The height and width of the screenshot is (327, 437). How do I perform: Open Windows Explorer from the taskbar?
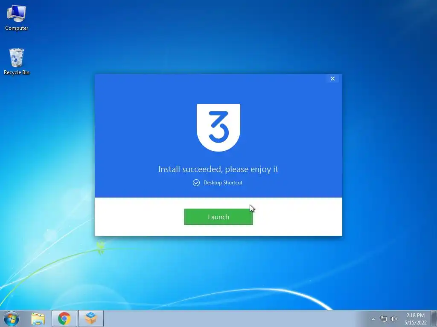coord(38,318)
